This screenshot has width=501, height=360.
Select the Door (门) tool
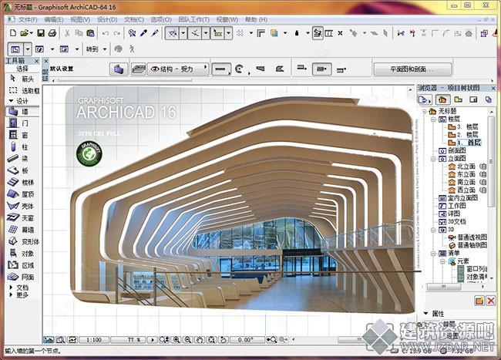22,123
